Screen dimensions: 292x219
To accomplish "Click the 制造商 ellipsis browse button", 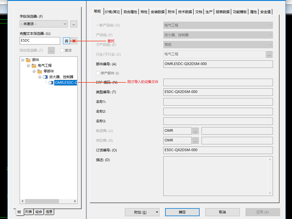I will (x=195, y=131).
